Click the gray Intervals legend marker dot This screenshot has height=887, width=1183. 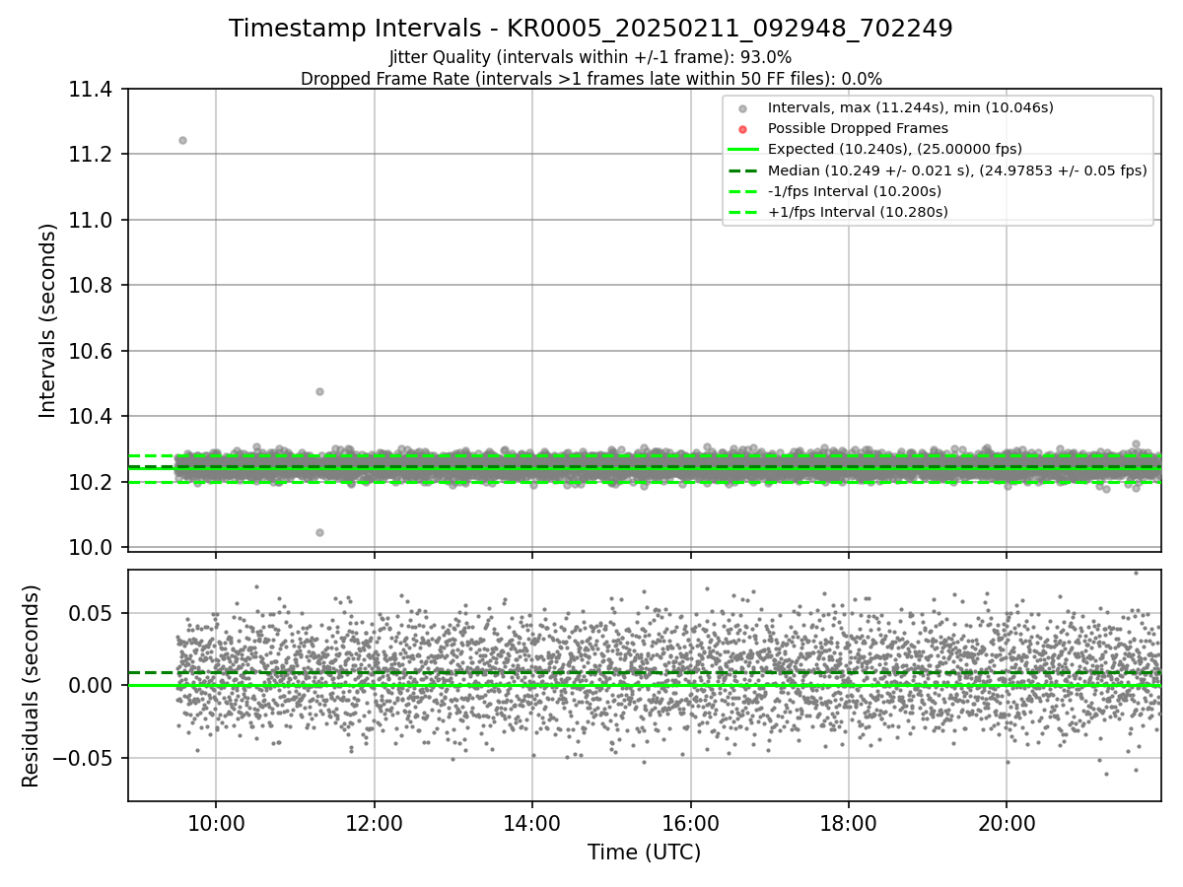[743, 108]
